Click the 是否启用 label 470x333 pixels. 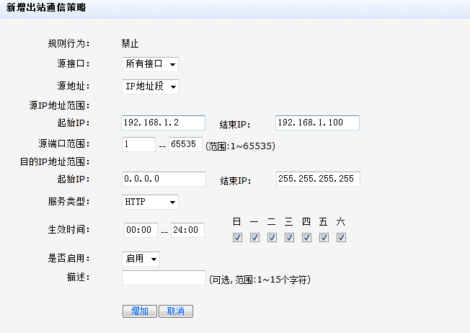69,258
